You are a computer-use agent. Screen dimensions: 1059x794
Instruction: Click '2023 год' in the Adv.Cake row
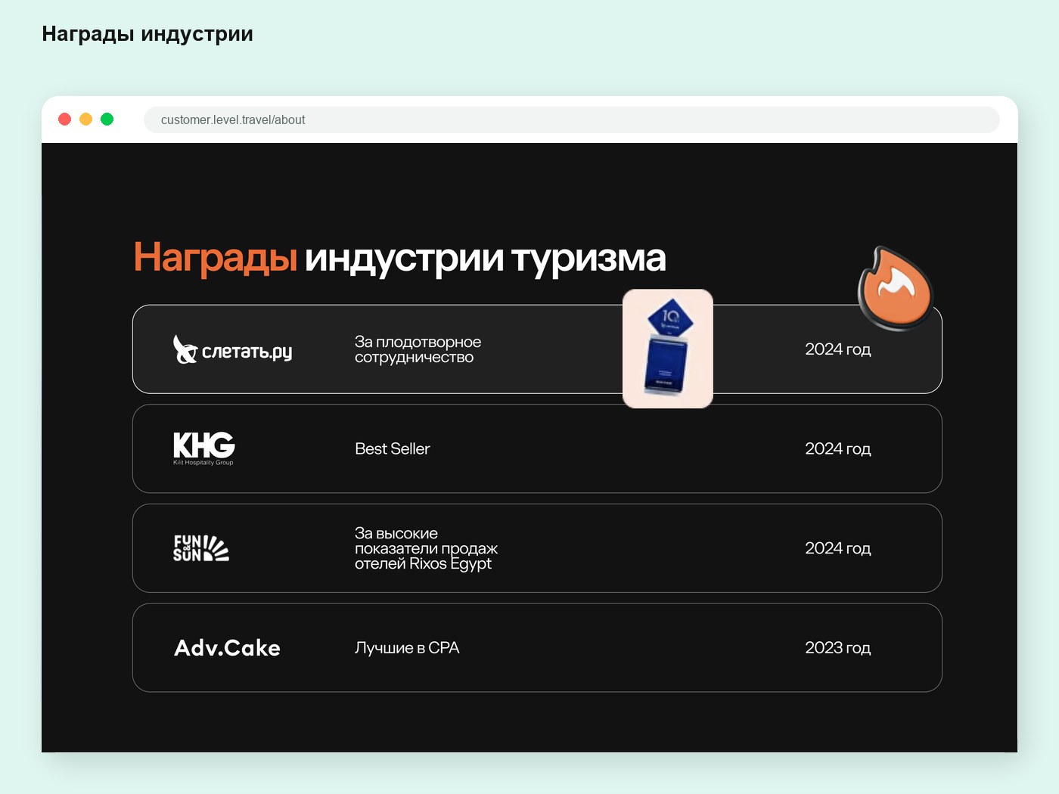coord(837,648)
